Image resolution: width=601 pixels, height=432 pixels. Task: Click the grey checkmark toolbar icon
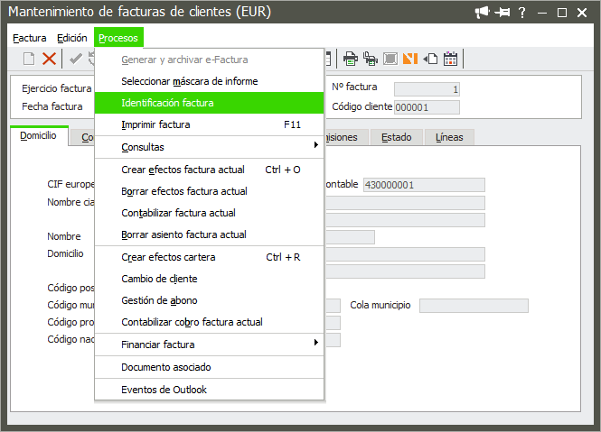(x=76, y=59)
